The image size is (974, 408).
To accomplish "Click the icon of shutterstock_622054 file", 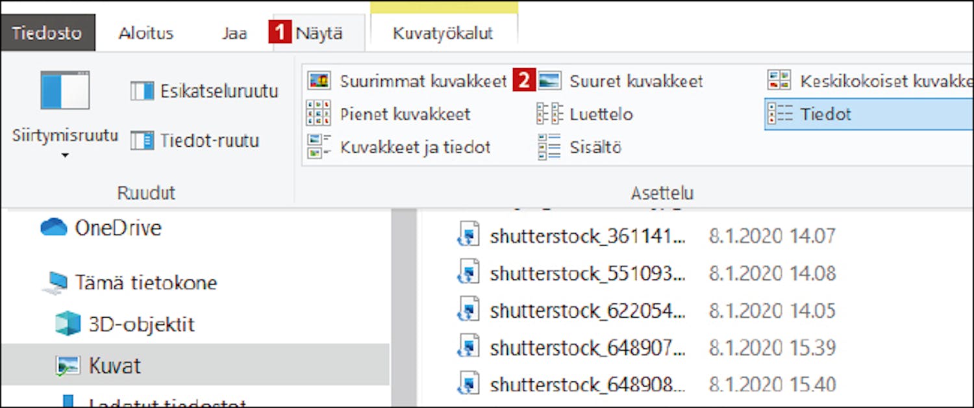I will [468, 309].
